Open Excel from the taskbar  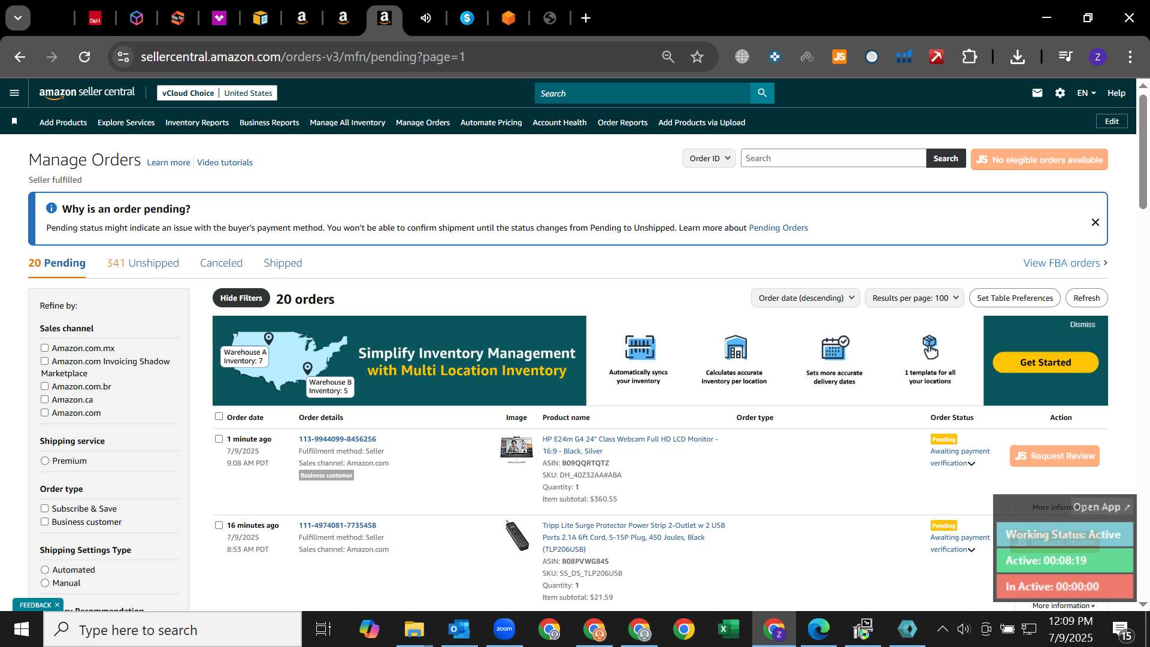coord(728,629)
